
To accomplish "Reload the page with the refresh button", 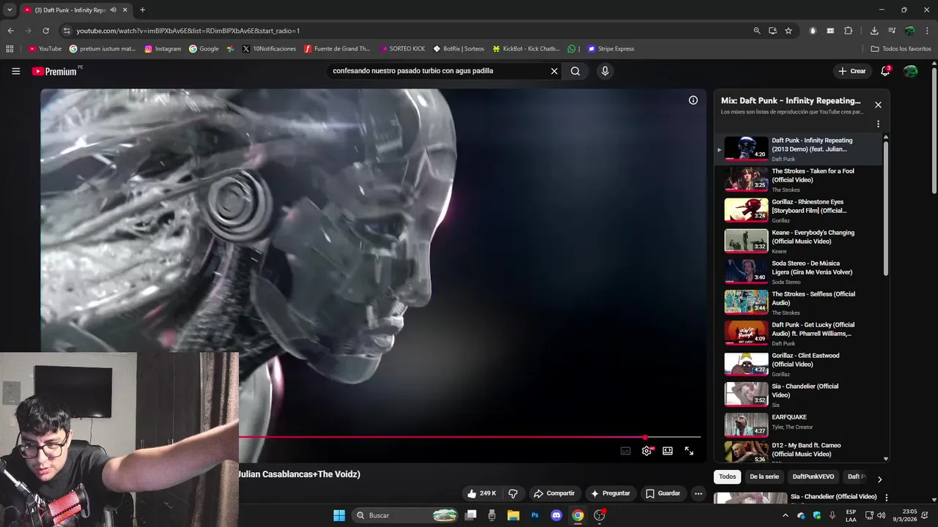I will [45, 31].
